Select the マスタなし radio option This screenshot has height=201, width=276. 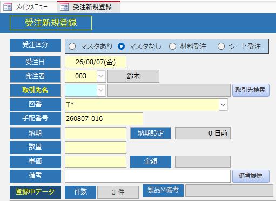point(121,46)
